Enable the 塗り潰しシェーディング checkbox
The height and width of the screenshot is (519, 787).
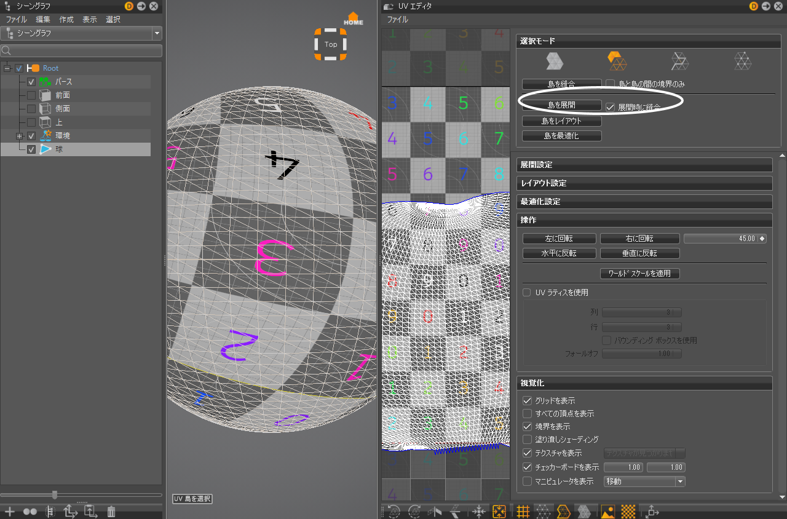point(527,440)
